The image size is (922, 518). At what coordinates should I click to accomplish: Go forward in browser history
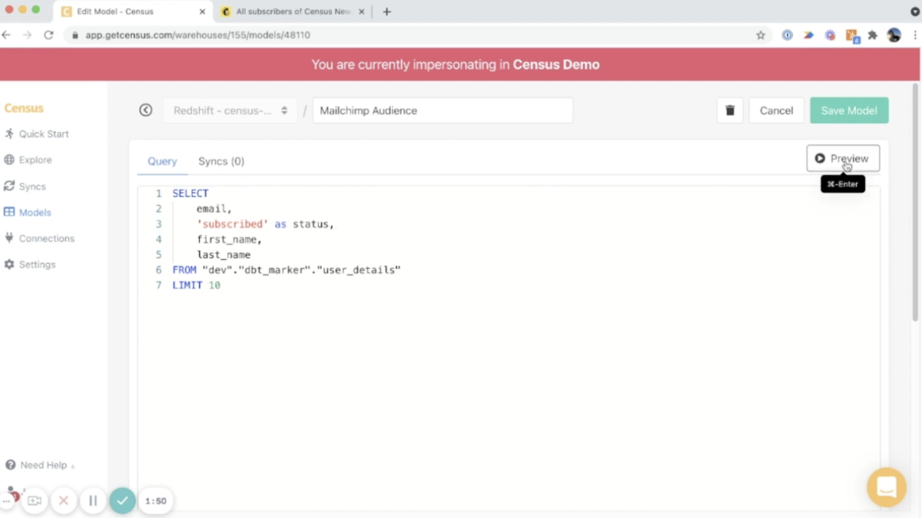tap(28, 35)
